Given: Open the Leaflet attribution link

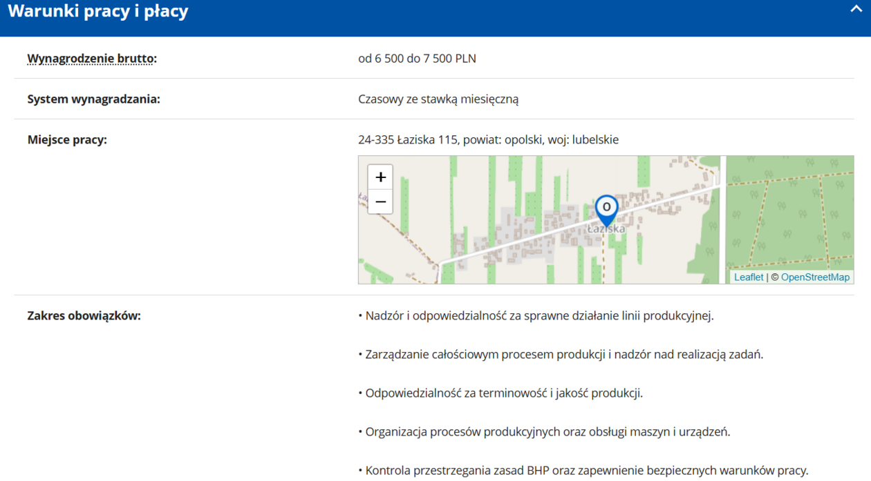Looking at the screenshot, I should [749, 276].
